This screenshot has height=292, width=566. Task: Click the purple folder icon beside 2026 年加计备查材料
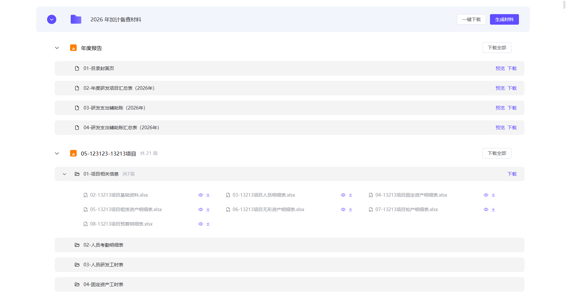click(x=76, y=19)
